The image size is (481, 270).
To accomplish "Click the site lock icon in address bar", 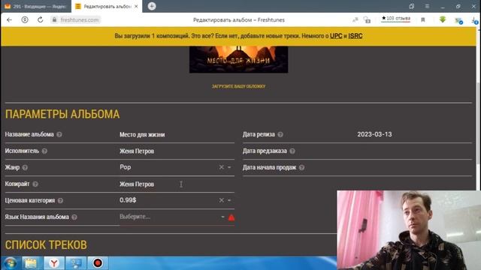I will (54, 20).
